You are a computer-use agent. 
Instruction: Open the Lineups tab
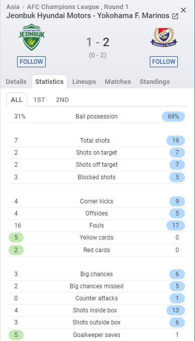click(x=84, y=82)
